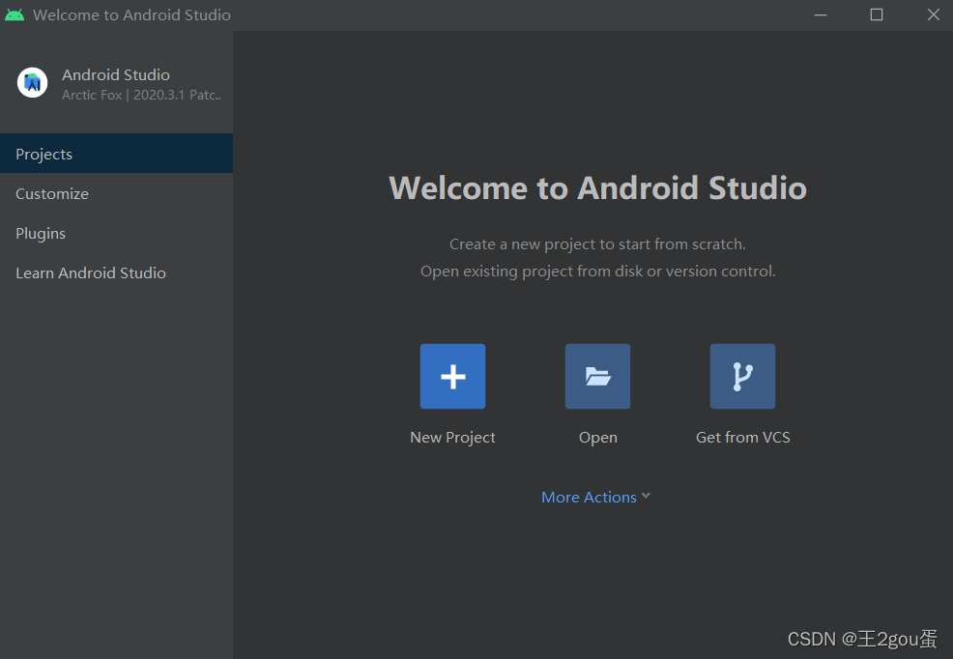Screen dimensions: 953x659
Task: Click the New Project plus icon
Action: pos(452,376)
